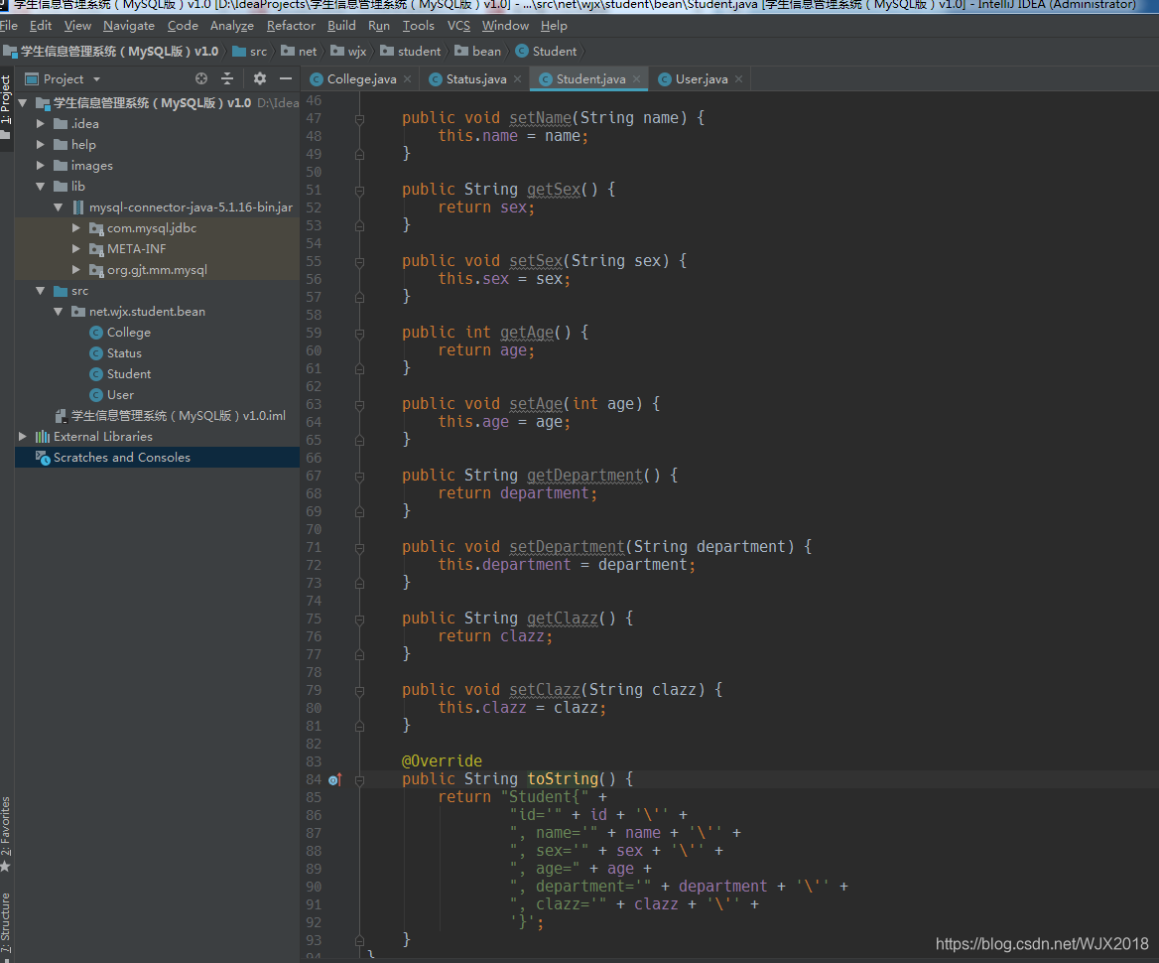Toggle the 1: Project tool window button
This screenshot has width=1159, height=963.
click(x=6, y=108)
